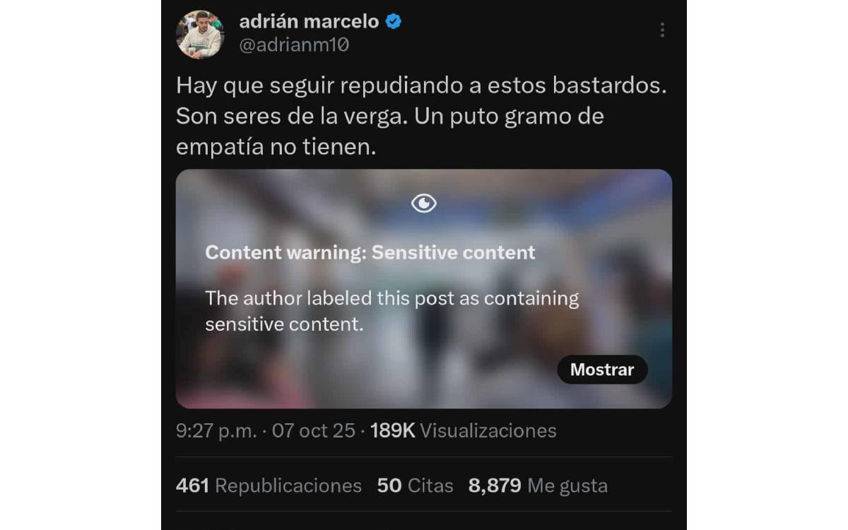View the 461 Republicaciones list

click(269, 486)
